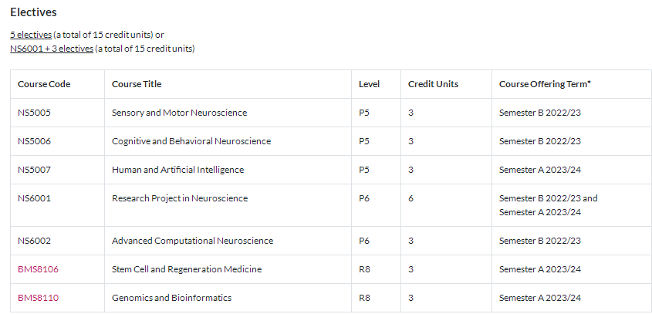
Task: Click 'Genomics and Bioinformatics' course title
Action: point(171,298)
